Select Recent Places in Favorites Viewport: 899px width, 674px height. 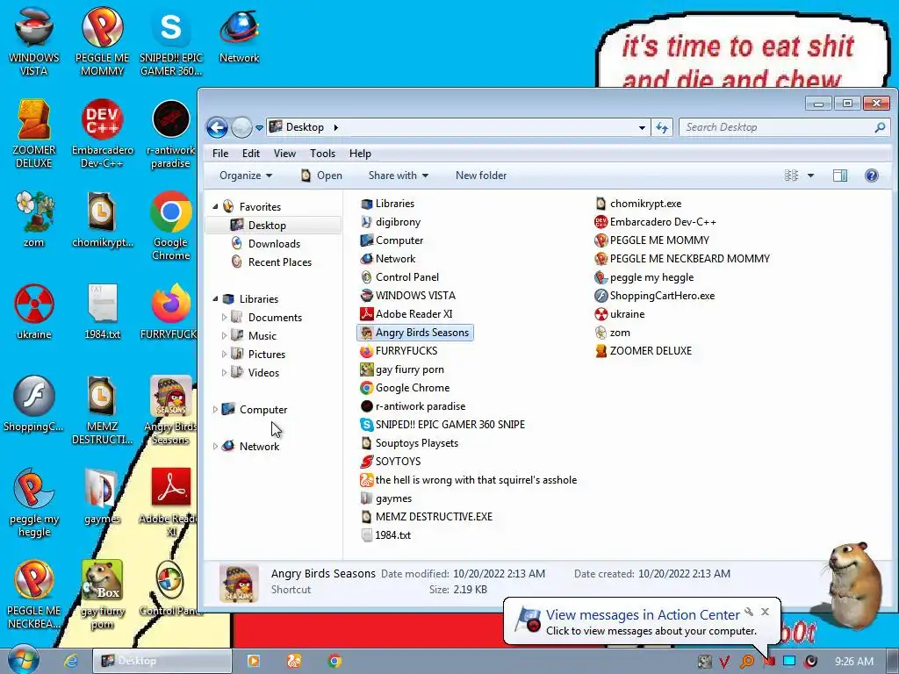[x=280, y=262]
